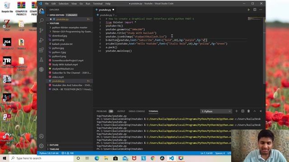Close the terminal panel

[x=261, y=111]
